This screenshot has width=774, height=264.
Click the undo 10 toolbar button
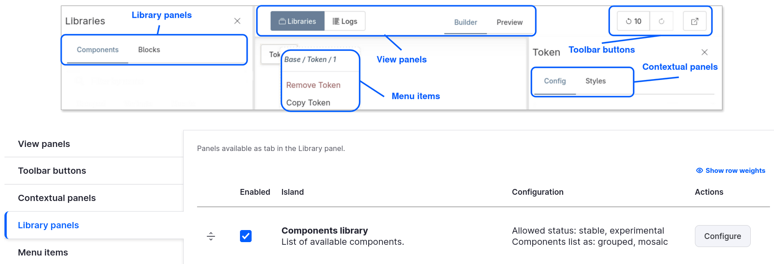tap(633, 21)
